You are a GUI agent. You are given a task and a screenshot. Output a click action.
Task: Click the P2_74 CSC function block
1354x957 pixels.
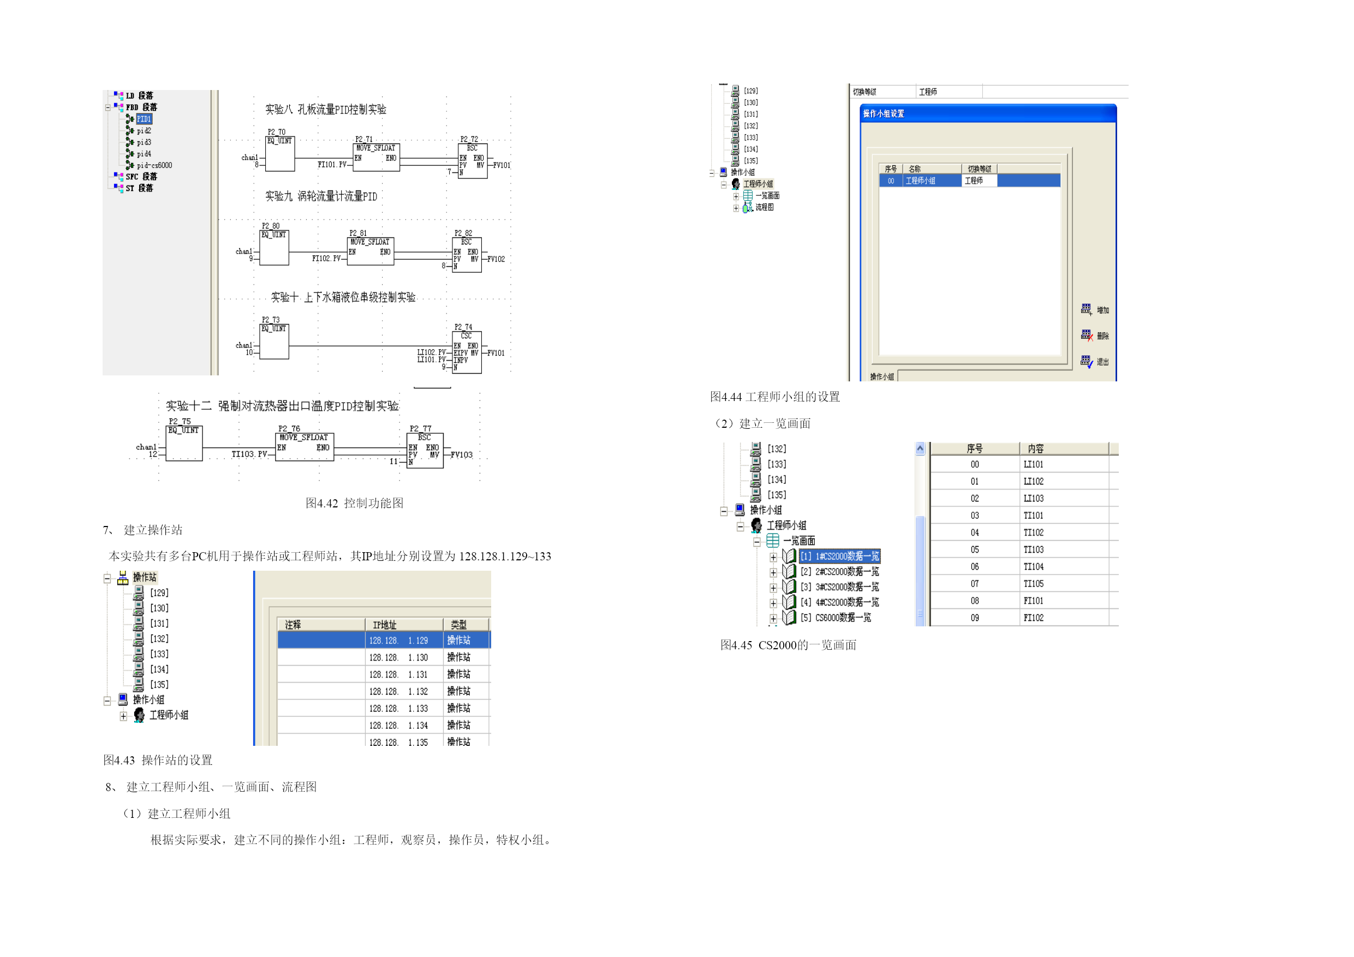point(467,352)
